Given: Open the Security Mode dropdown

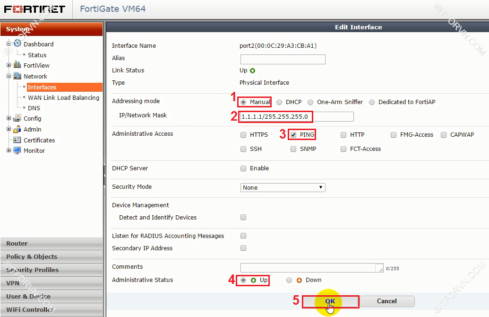Looking at the screenshot, I should [x=283, y=188].
